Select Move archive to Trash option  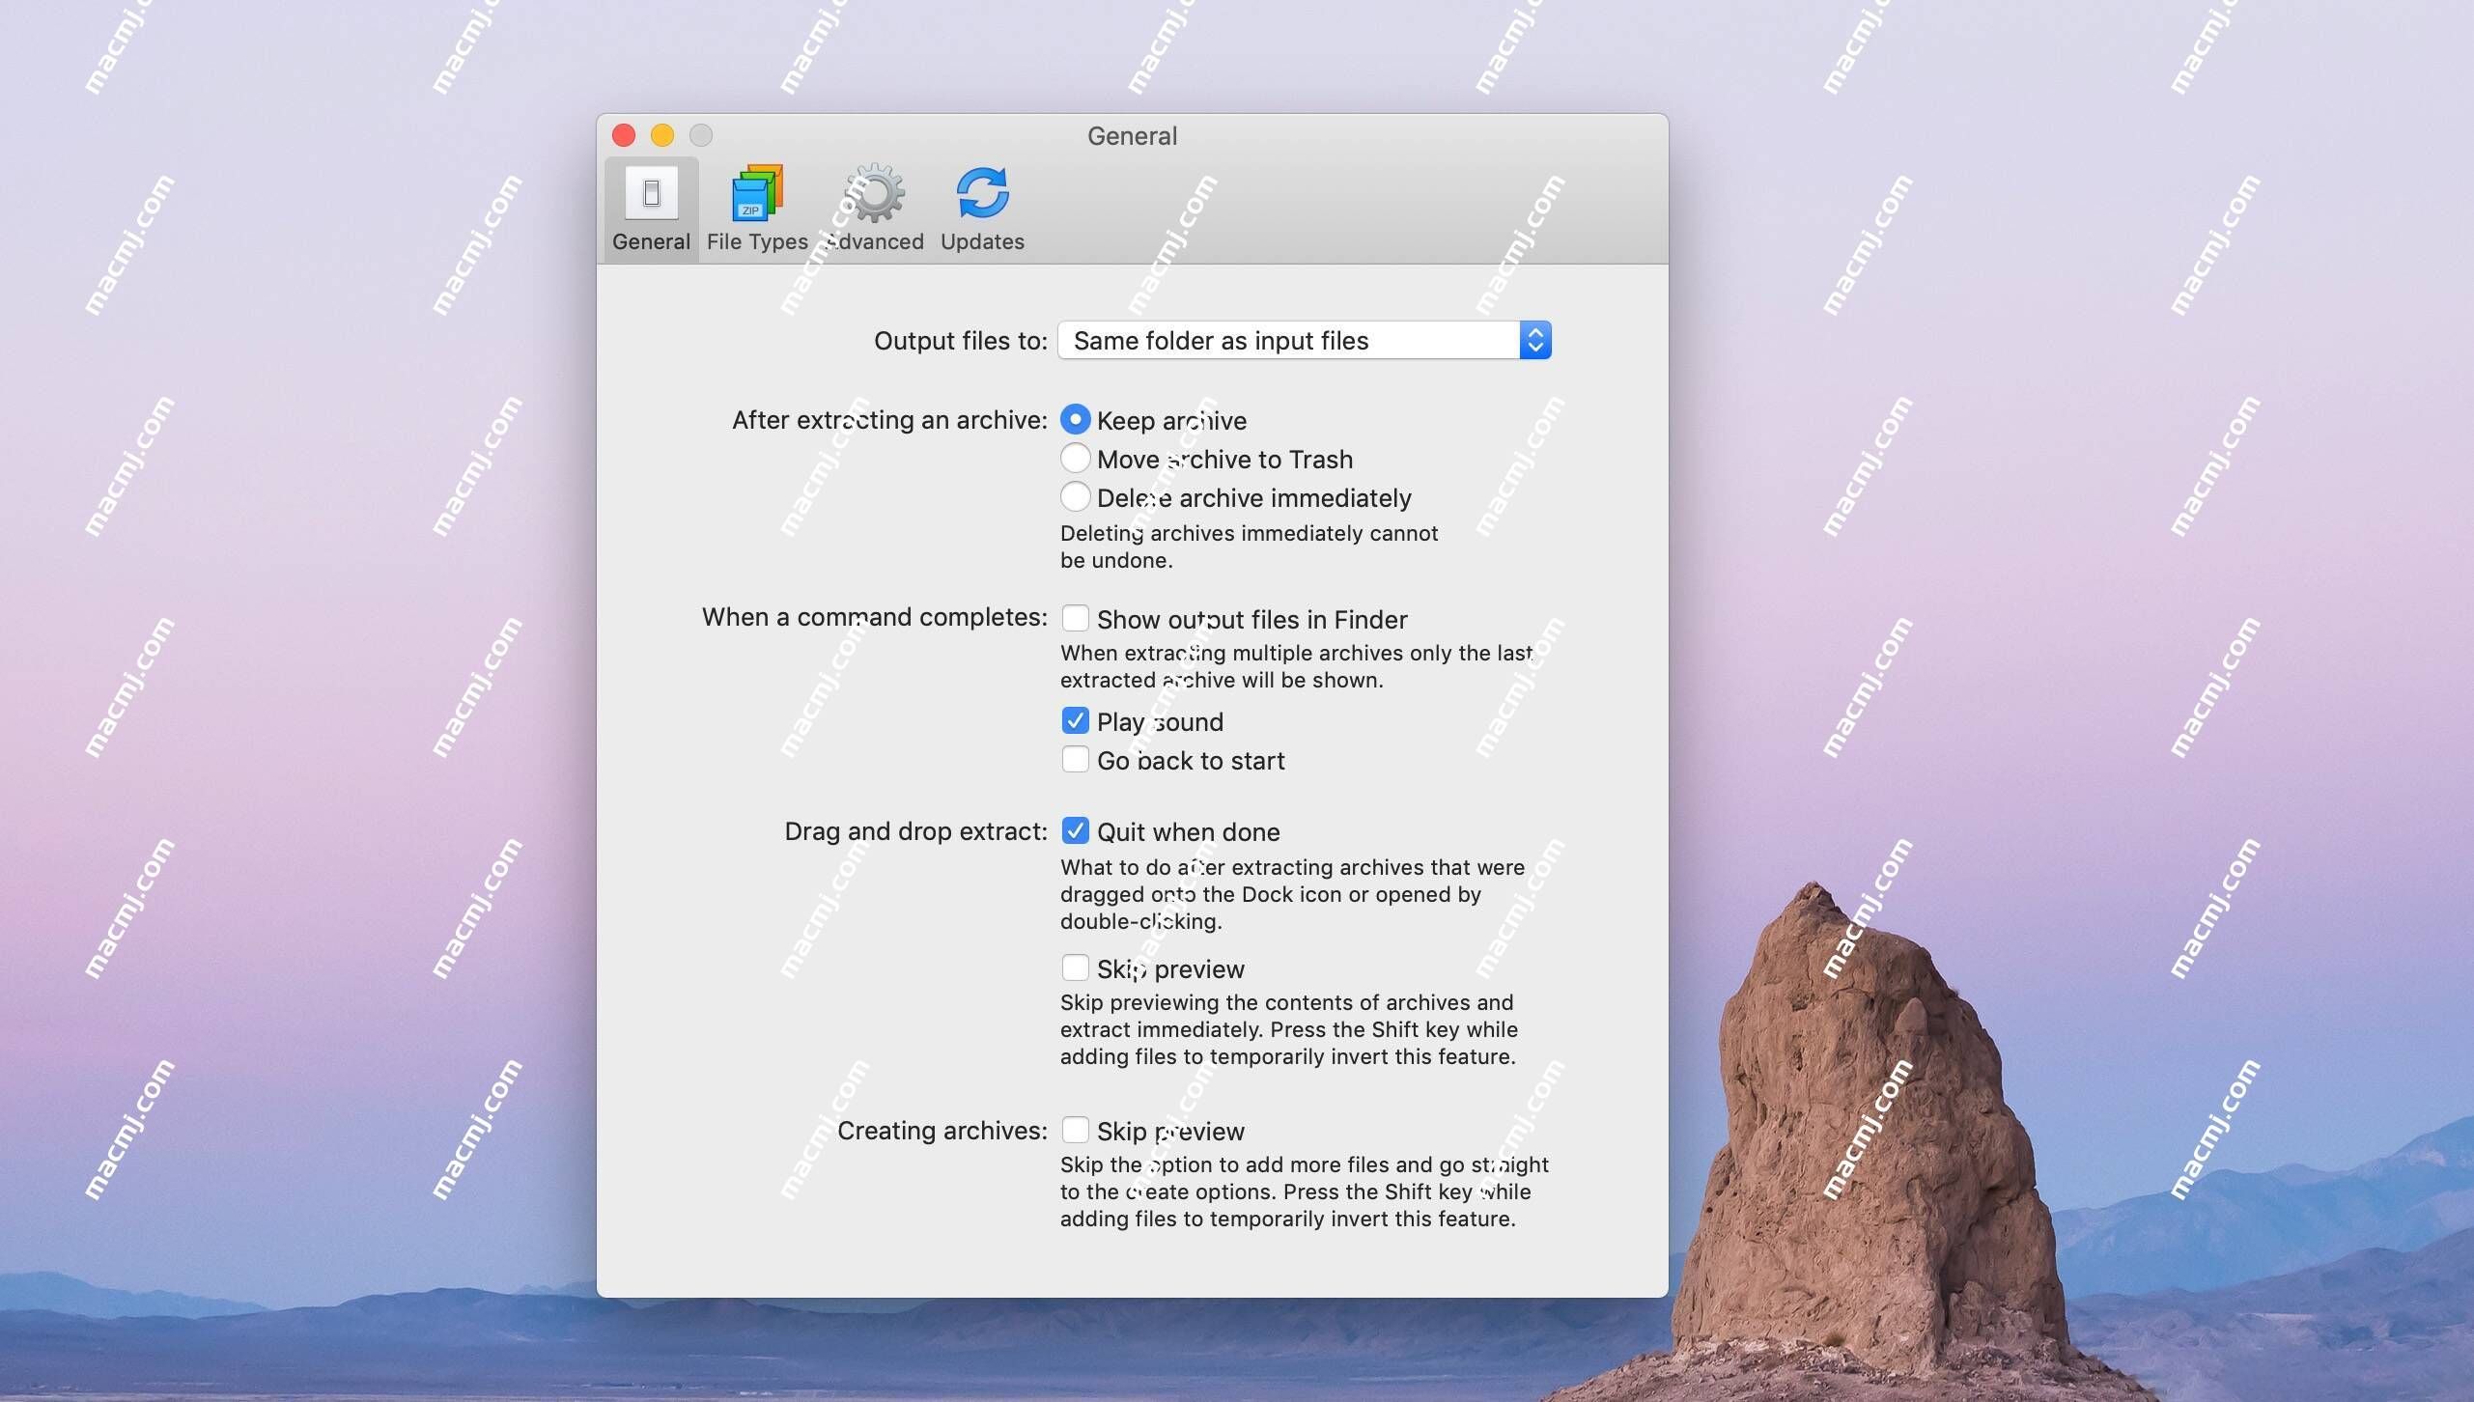tap(1075, 459)
